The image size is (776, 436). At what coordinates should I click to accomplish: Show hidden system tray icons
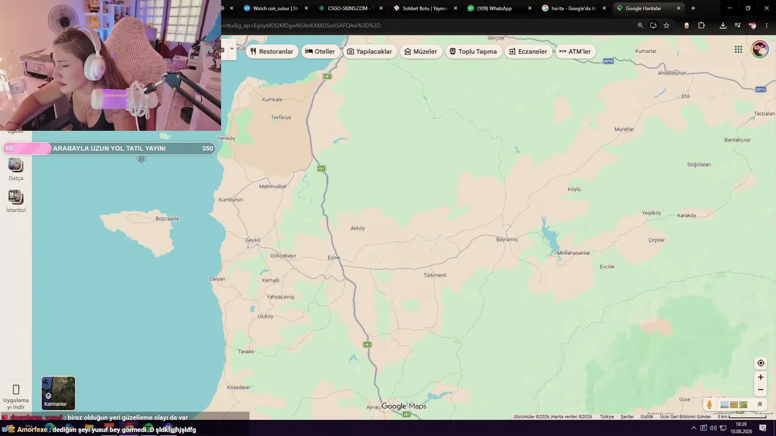pos(694,428)
